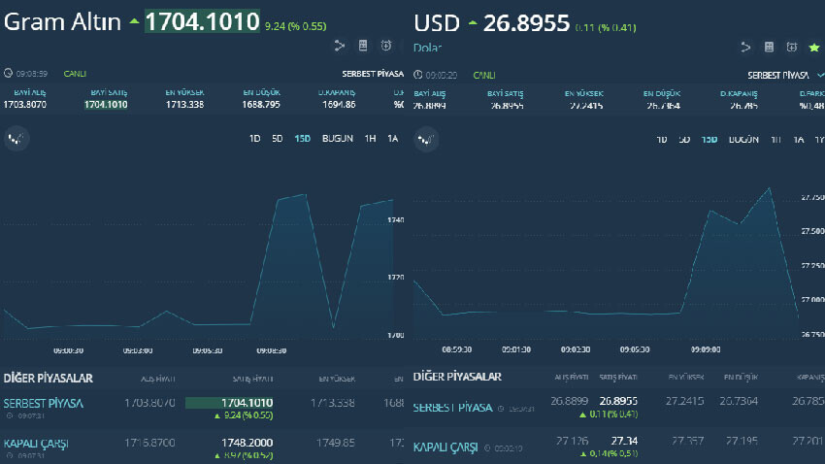Click the share icon in USD panel
The image size is (825, 464).
746,47
